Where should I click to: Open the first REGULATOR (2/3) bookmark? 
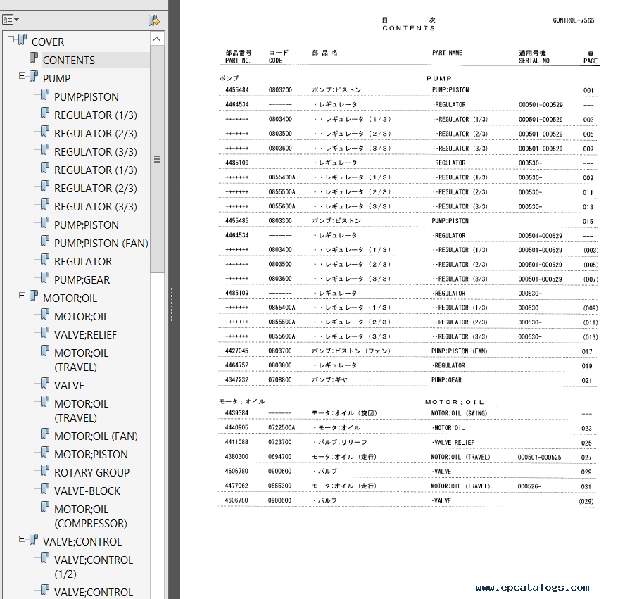click(x=95, y=134)
